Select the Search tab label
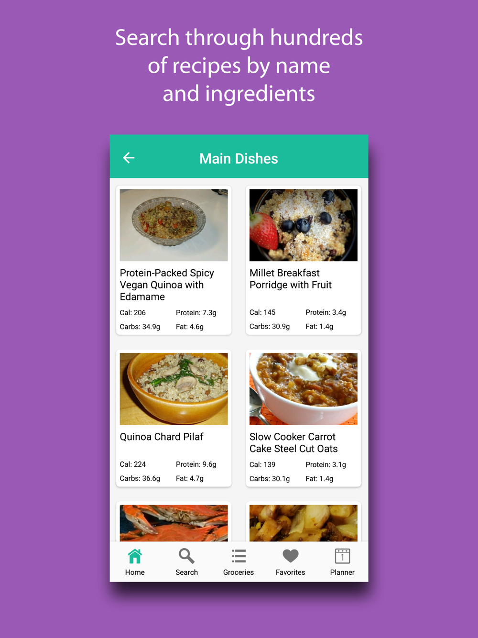Screen dimensions: 478x638 186,572
